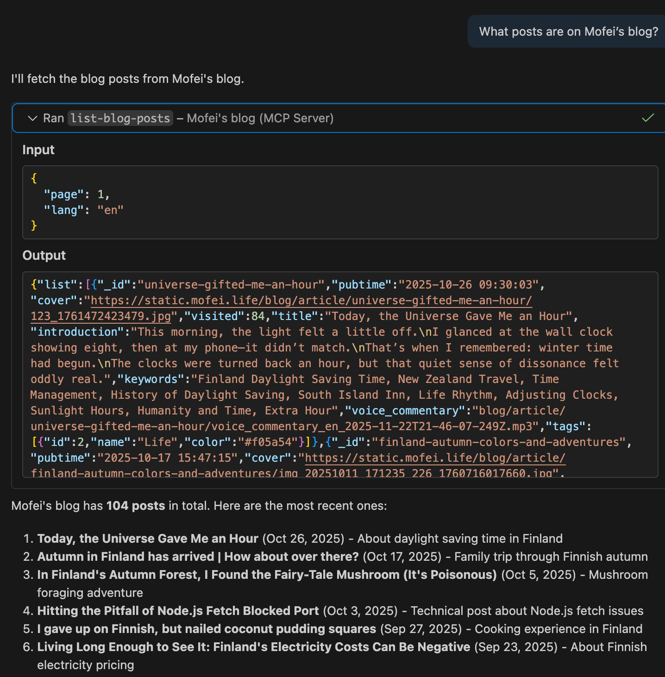
Task: Select the coconut pudding squares post title
Action: click(207, 629)
